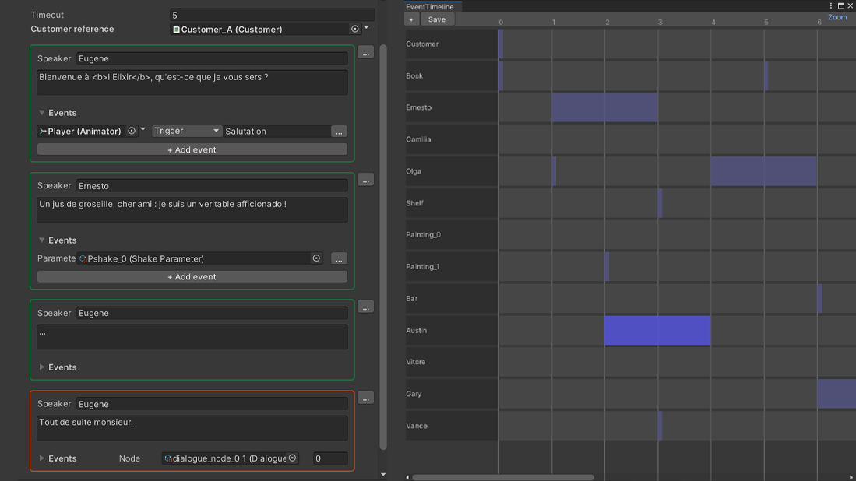Screen dimensions: 856x481
Task: Click timeline ruler at mark 3
Action: (660, 23)
